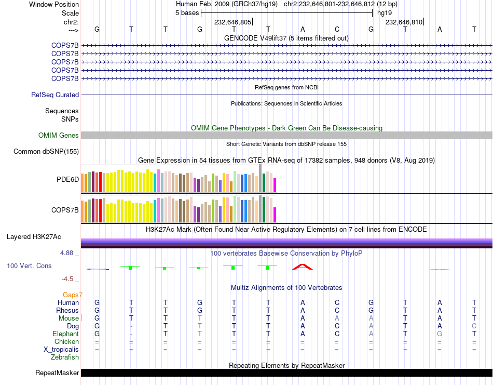The width and height of the screenshot is (493, 385).
Task: Click the Common dbSNP(155) label
Action: point(46,152)
